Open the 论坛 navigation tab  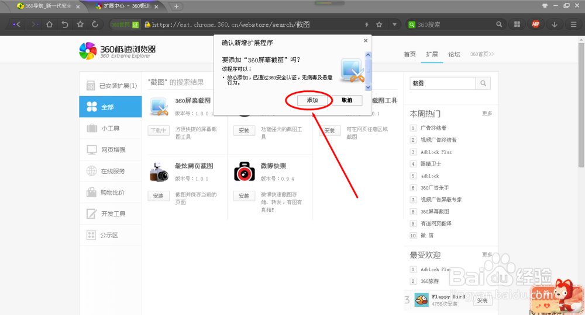click(454, 54)
